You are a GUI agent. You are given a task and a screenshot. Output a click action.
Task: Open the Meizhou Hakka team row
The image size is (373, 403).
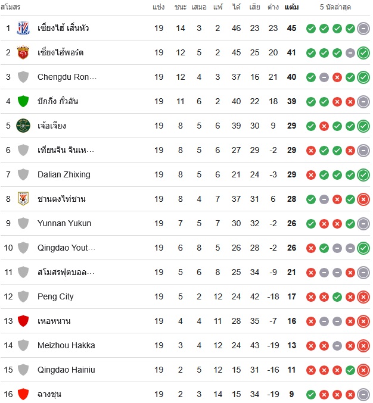coord(185,345)
